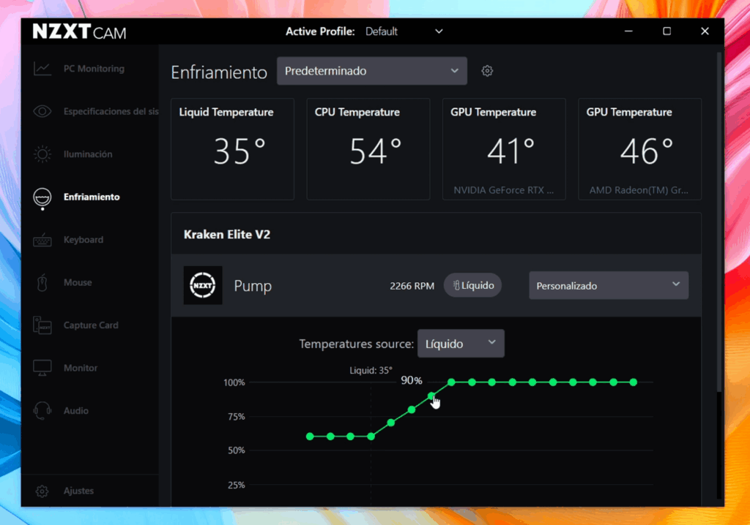This screenshot has width=750, height=525.
Task: Select Enfriamiento menu label
Action: (92, 197)
